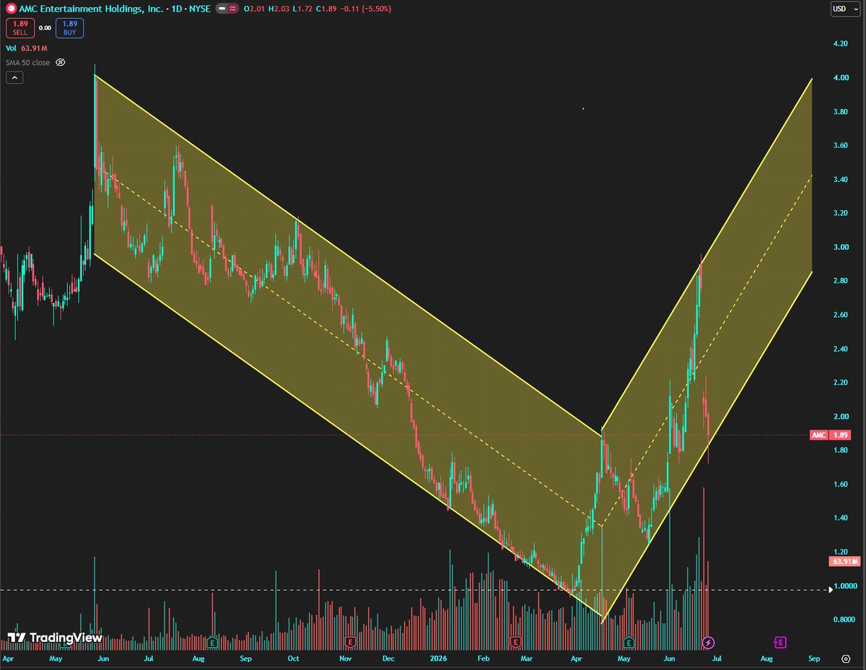Click the open price O2.01 value
Image resolution: width=866 pixels, height=670 pixels.
(x=255, y=8)
